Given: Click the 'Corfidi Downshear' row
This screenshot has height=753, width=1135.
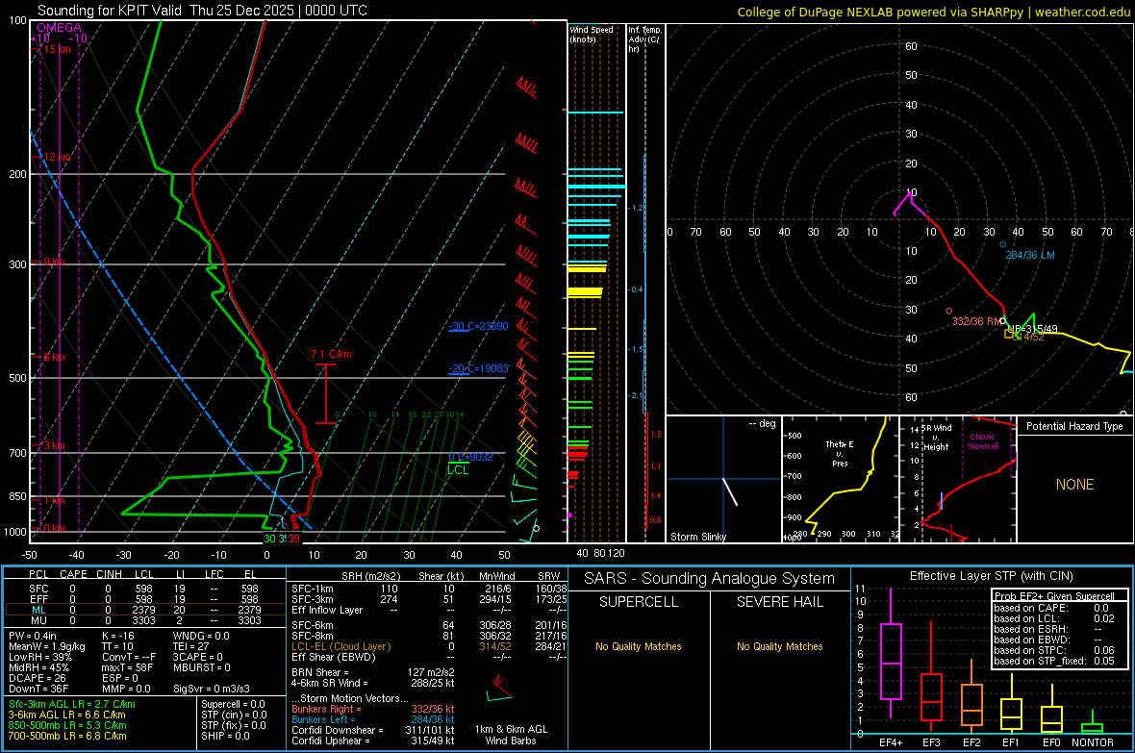Looking at the screenshot, I should 373,730.
